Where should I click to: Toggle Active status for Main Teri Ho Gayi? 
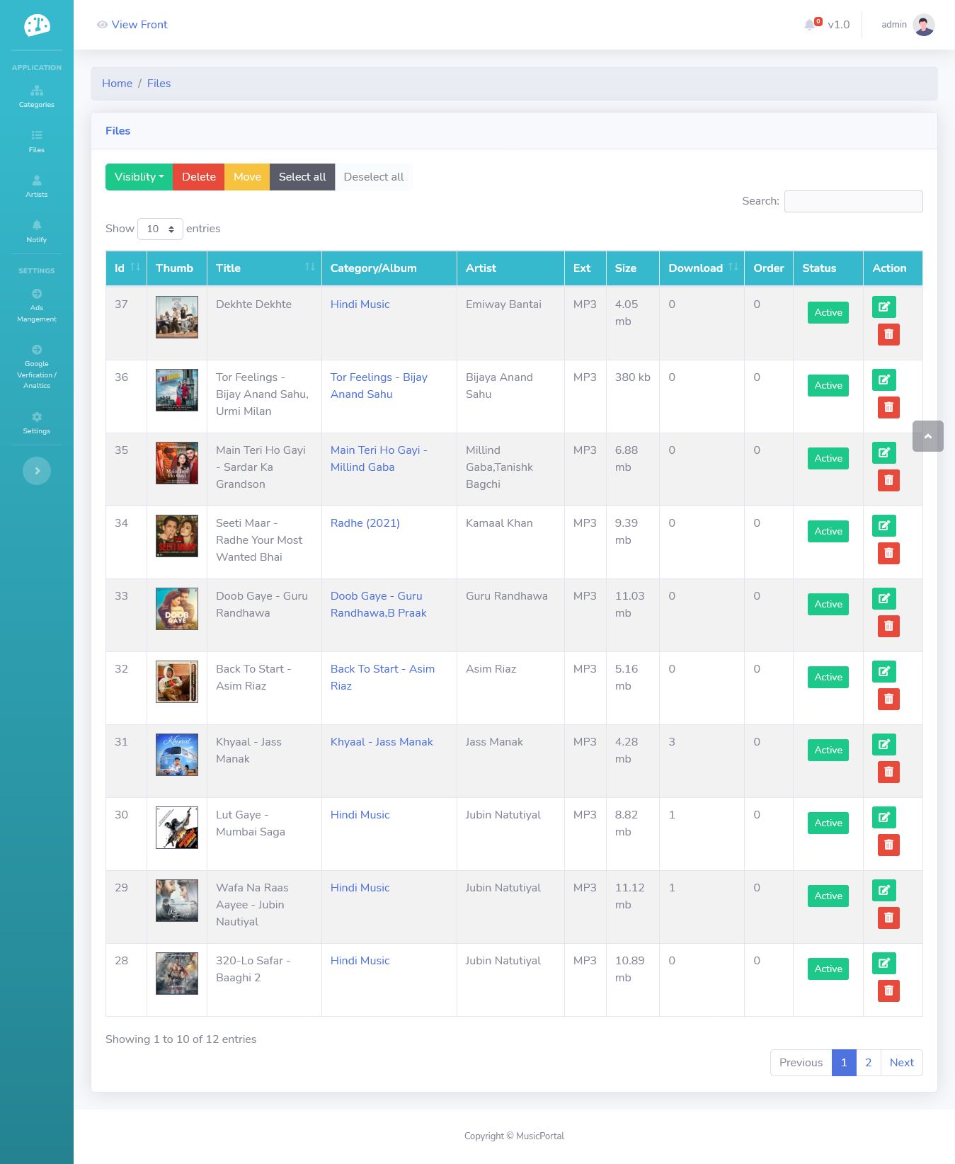coord(828,458)
